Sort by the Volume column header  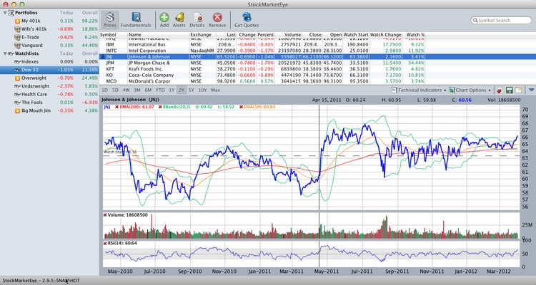click(x=288, y=35)
